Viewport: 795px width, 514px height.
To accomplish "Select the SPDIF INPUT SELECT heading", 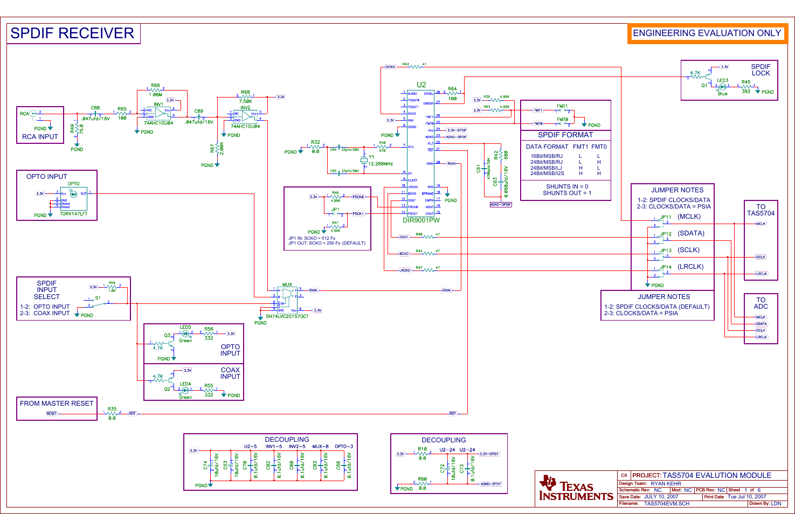I will coord(47,290).
